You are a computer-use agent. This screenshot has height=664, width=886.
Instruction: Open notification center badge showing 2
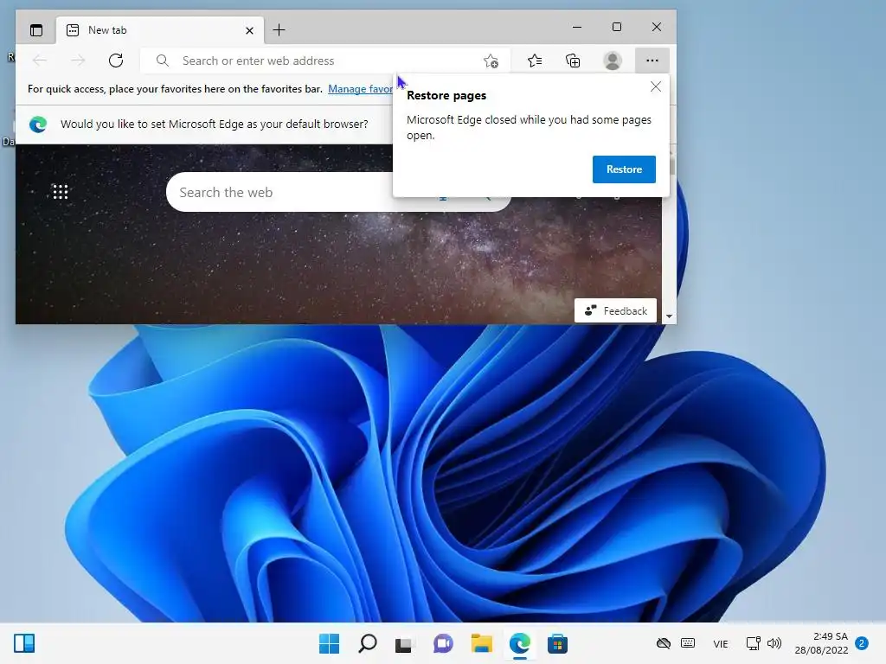click(862, 643)
